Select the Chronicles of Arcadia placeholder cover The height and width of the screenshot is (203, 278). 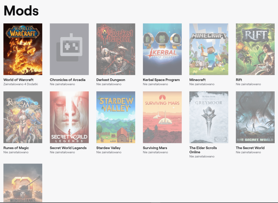69,49
